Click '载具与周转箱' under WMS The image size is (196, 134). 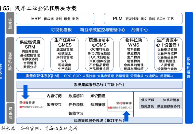point(134,69)
